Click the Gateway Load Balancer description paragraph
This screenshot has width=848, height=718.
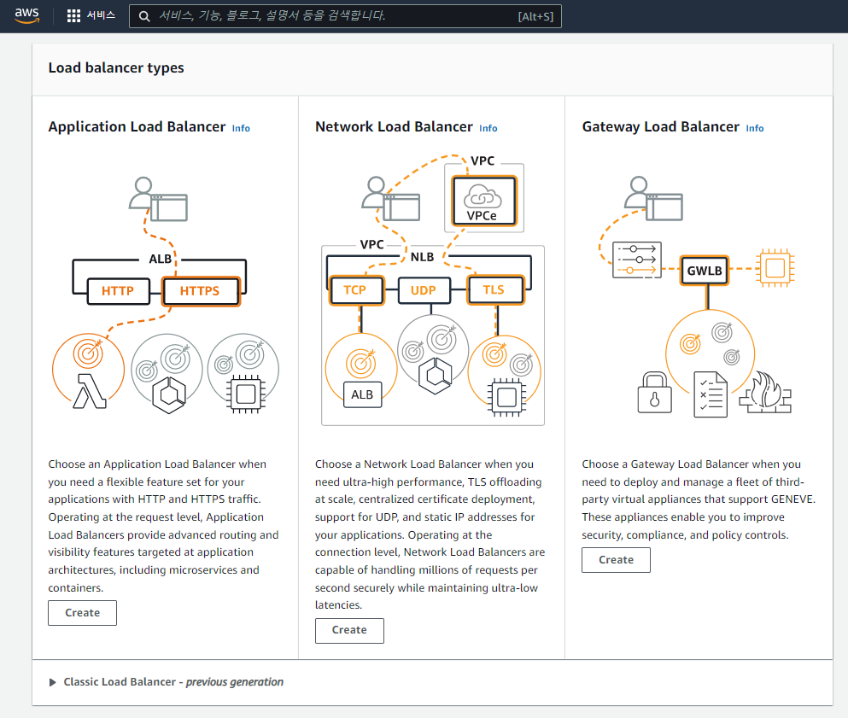click(699, 499)
